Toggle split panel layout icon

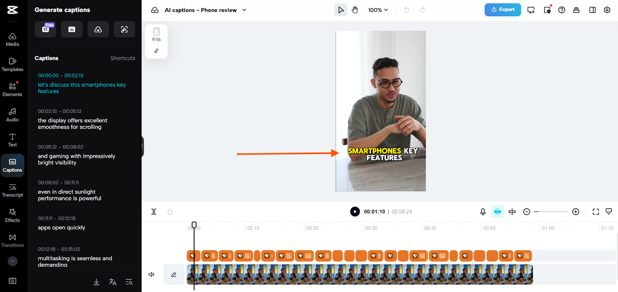[x=593, y=10]
